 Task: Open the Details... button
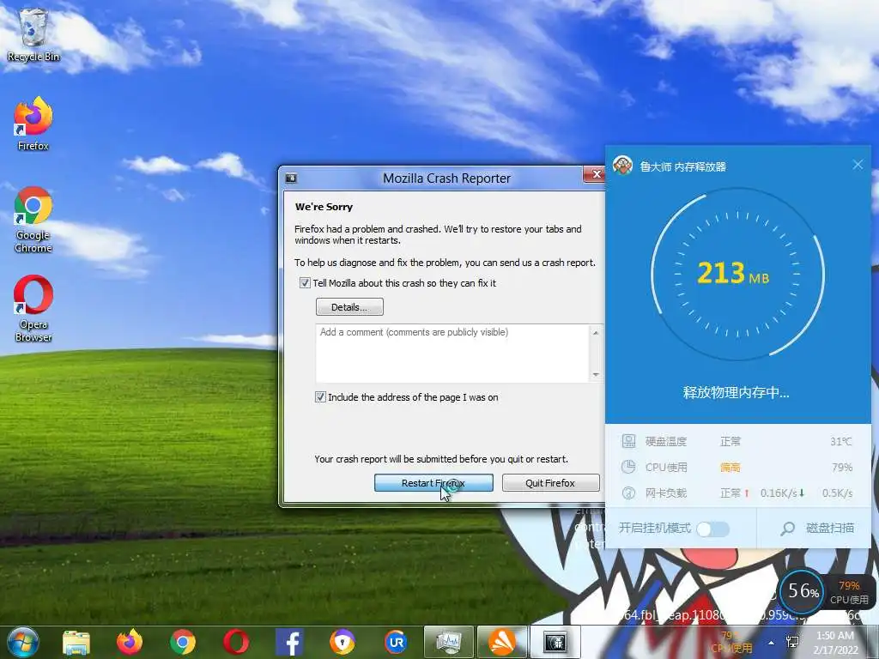[349, 307]
